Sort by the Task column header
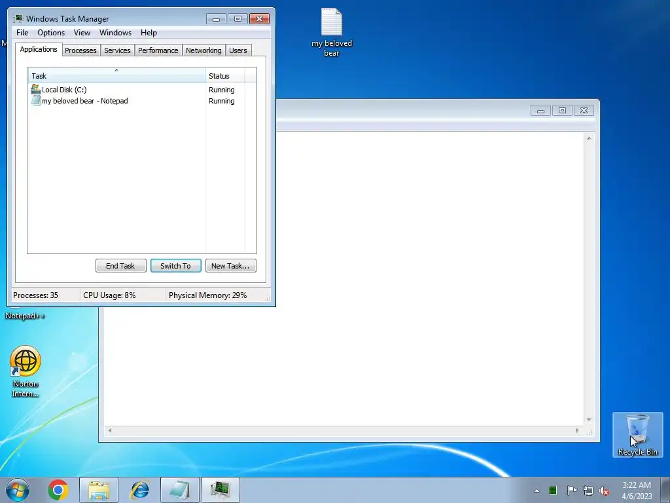670x503 pixels. pos(116,75)
